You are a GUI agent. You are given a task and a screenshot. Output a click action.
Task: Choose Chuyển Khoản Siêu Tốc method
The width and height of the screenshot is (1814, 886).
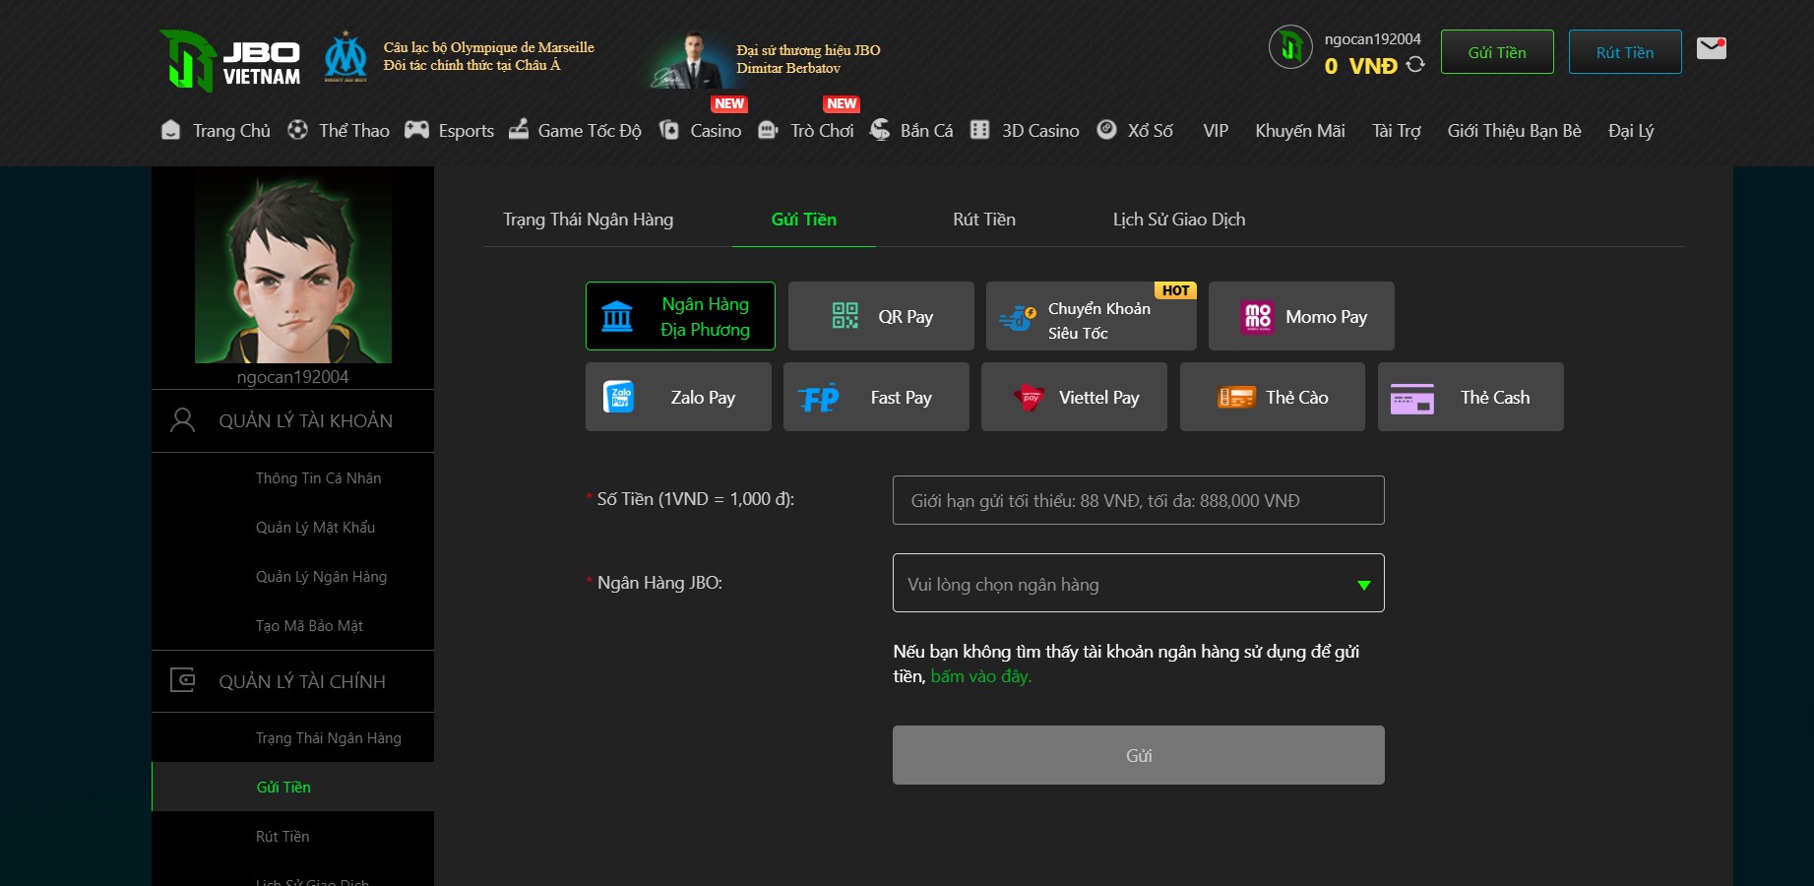point(1092,316)
